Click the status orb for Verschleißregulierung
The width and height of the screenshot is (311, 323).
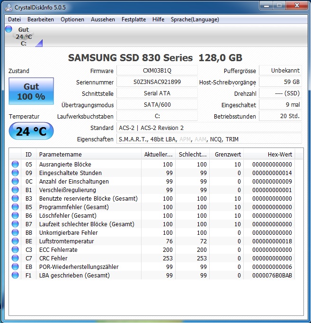point(15,190)
